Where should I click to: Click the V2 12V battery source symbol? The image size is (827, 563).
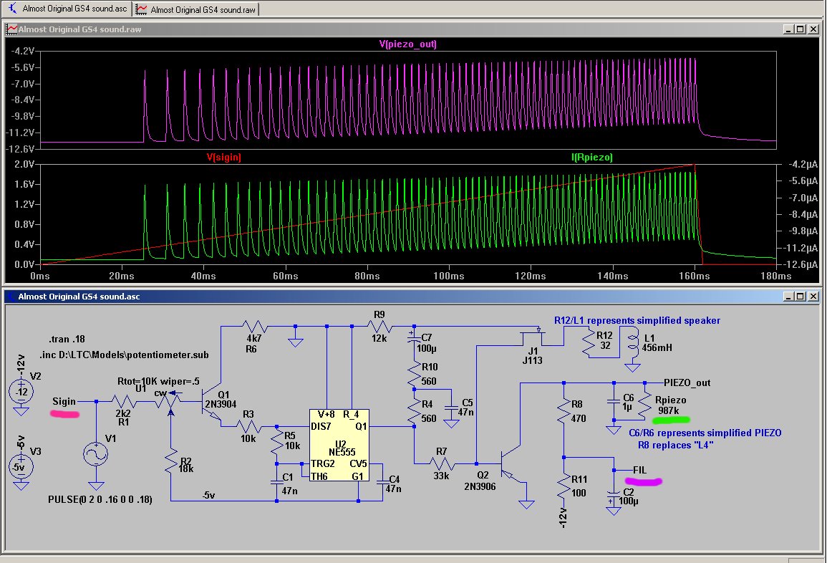[x=21, y=393]
